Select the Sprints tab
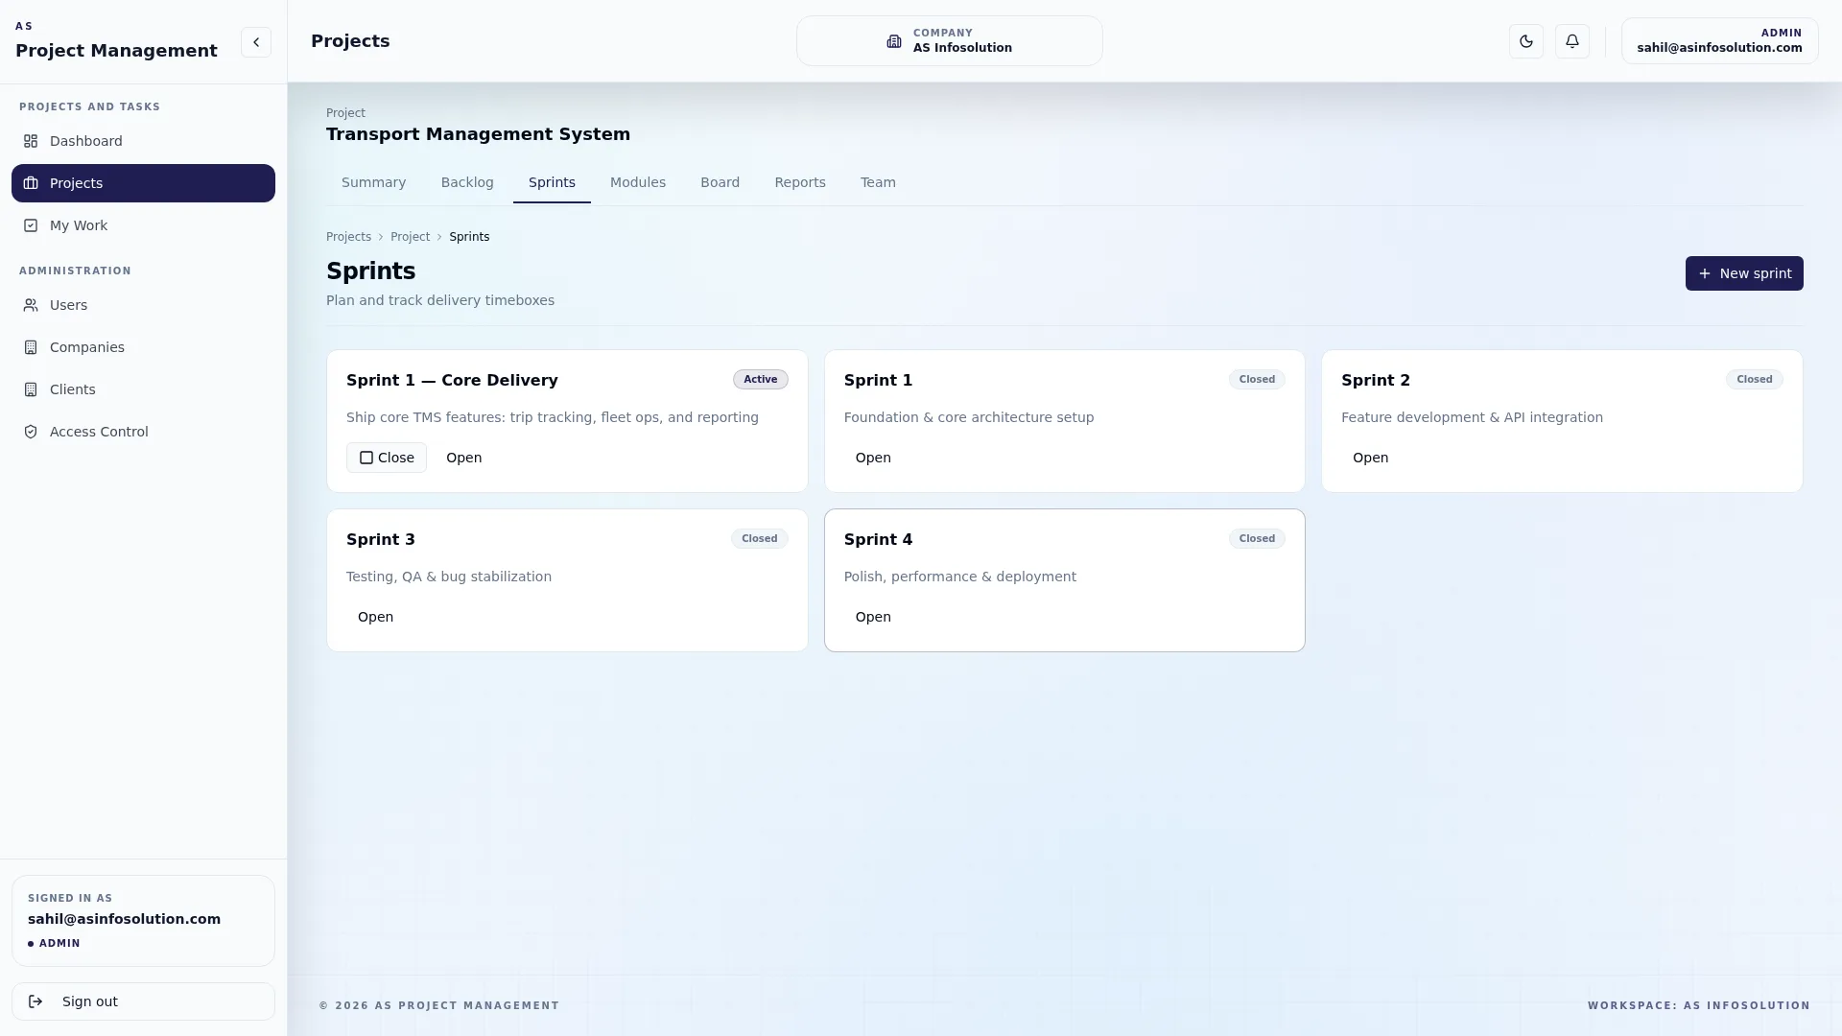1842x1036 pixels. click(552, 182)
